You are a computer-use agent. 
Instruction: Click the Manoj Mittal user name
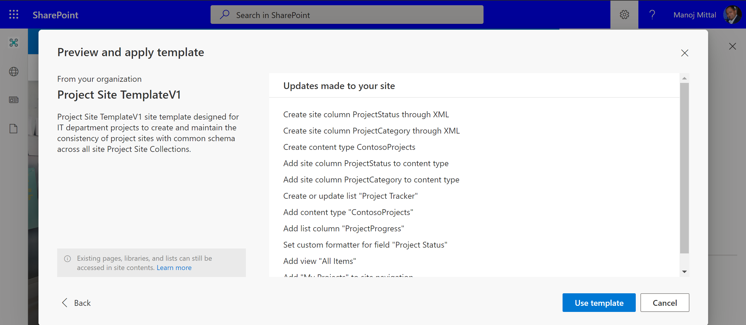coord(695,15)
